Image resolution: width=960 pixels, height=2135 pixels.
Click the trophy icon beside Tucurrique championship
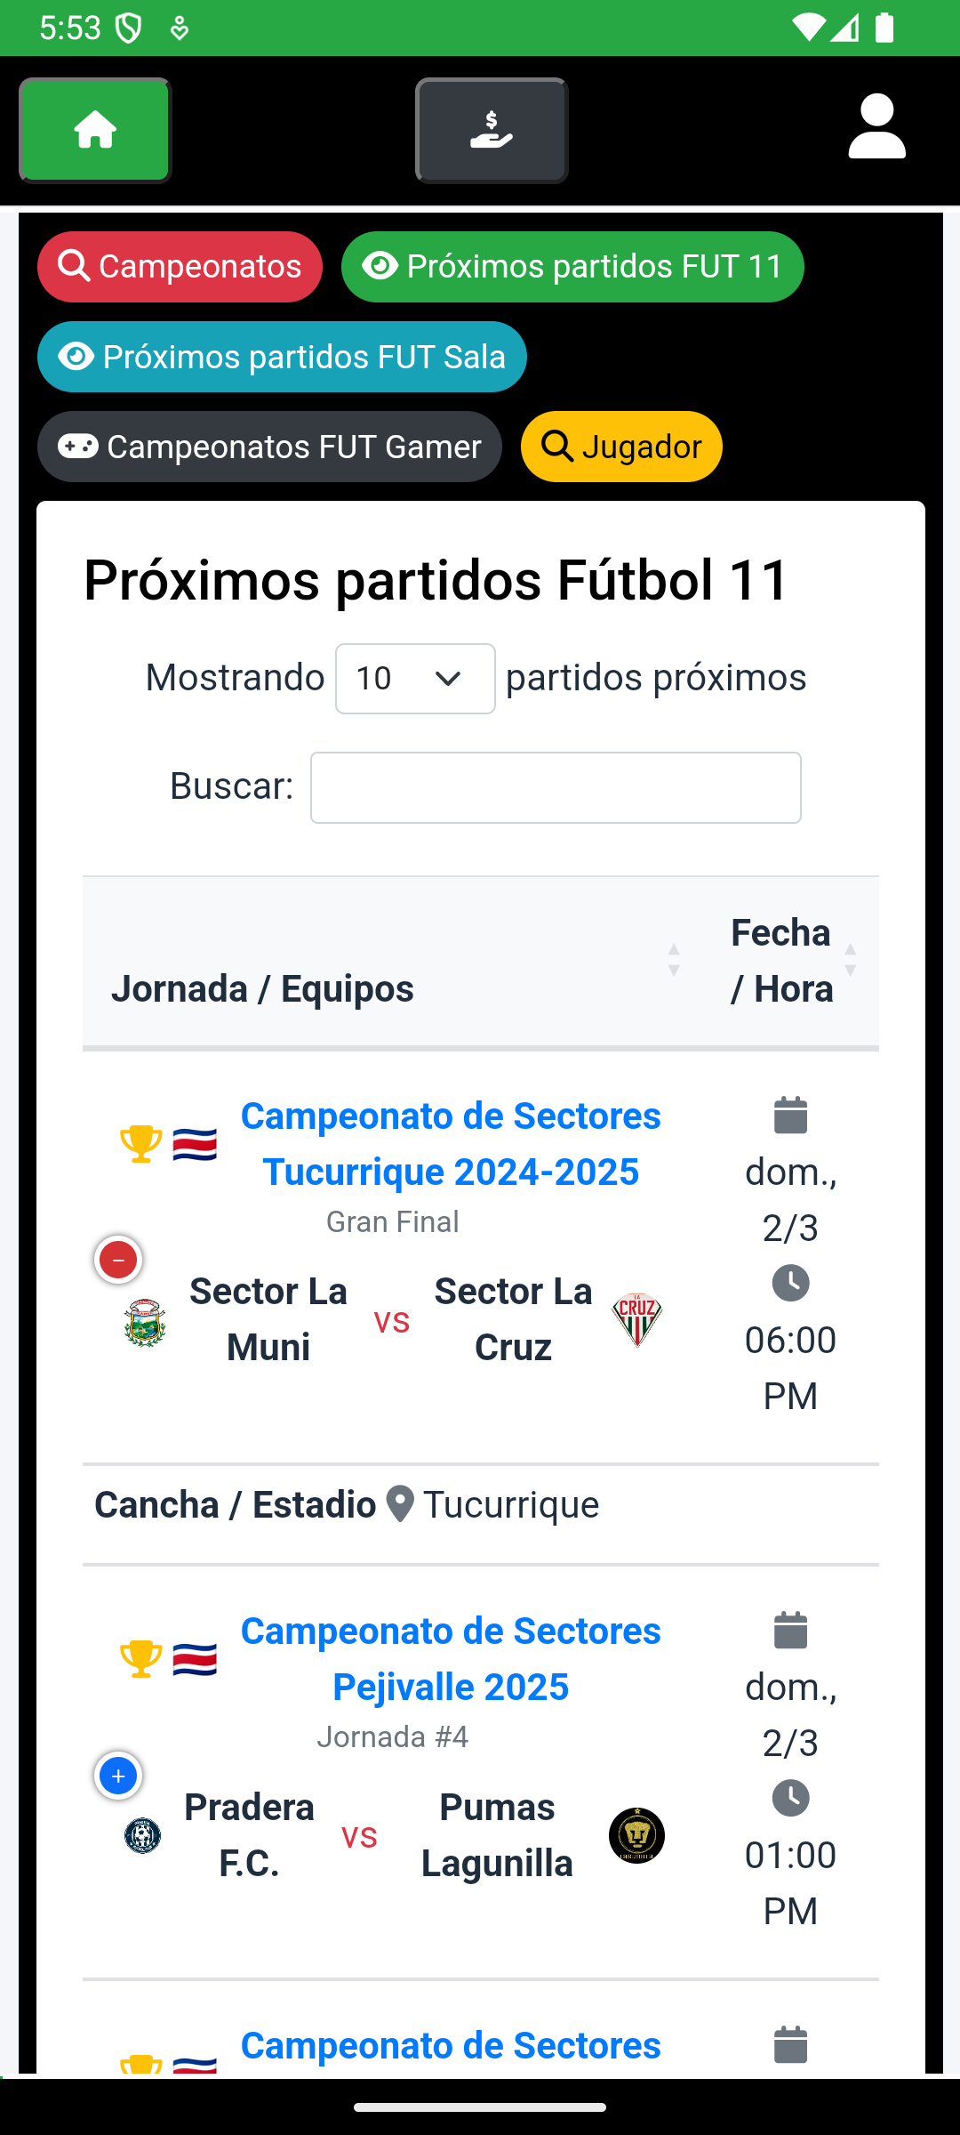click(x=140, y=1144)
